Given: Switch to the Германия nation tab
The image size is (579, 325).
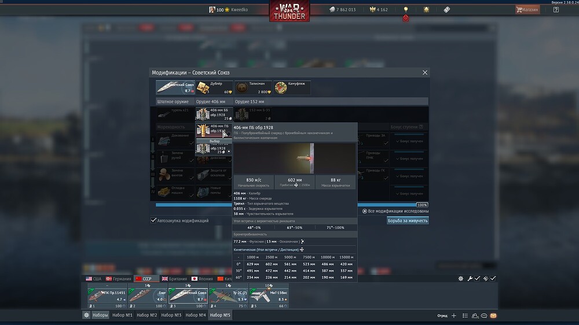Looking at the screenshot, I should pyautogui.click(x=118, y=279).
